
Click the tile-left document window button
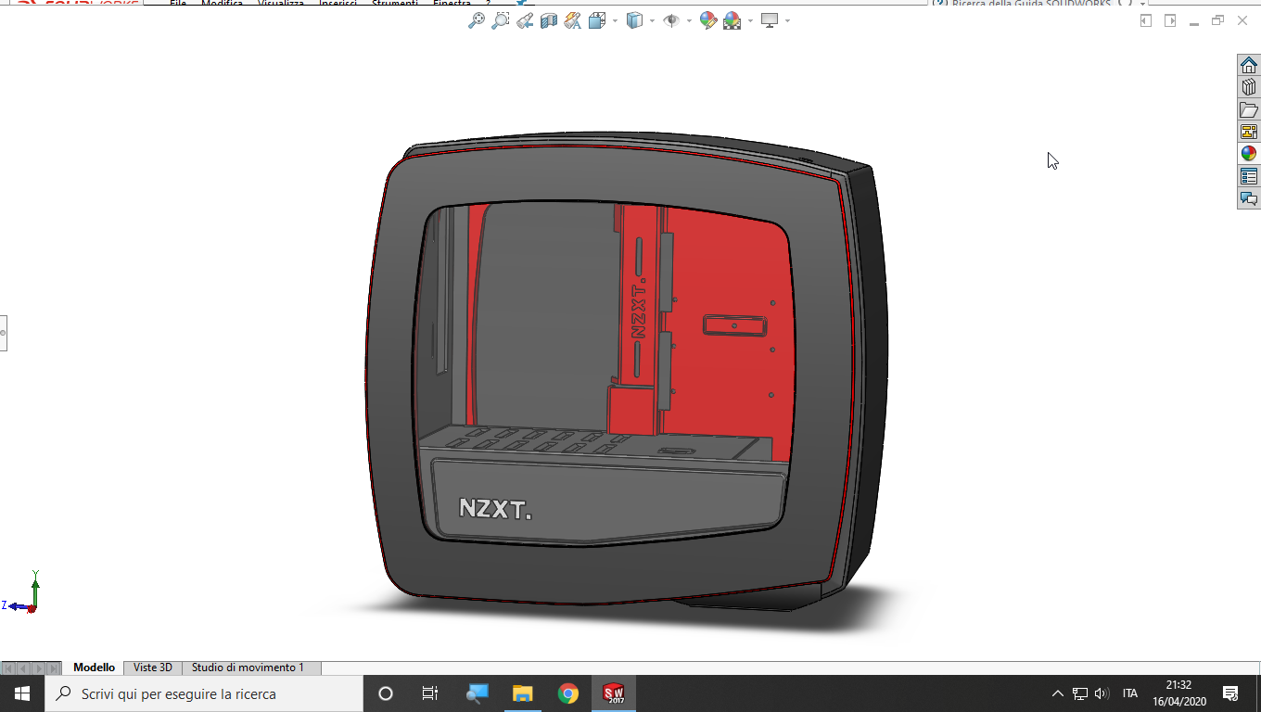click(x=1146, y=20)
